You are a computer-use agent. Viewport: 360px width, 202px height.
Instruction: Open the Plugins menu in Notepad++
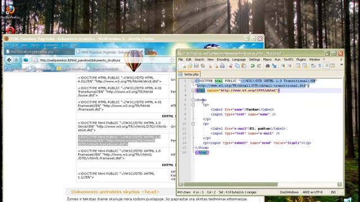click(301, 59)
